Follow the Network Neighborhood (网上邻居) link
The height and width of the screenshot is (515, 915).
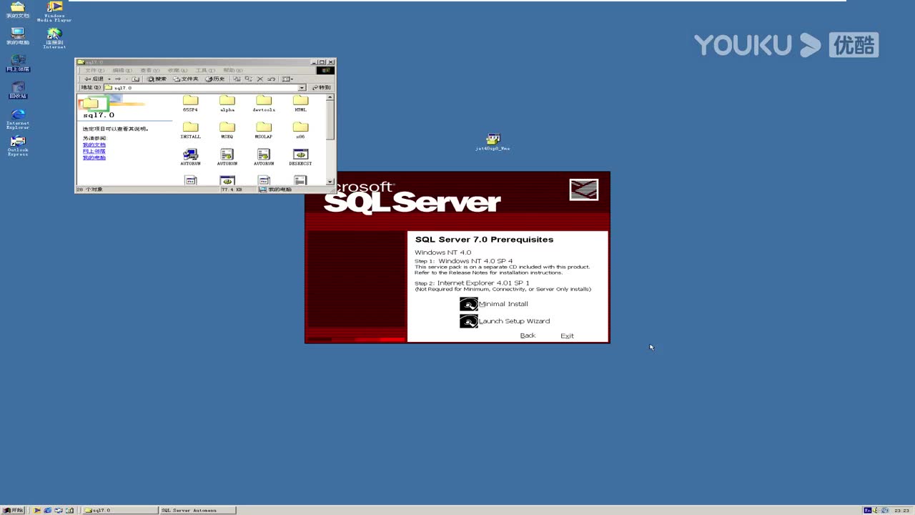(94, 151)
